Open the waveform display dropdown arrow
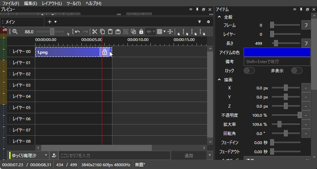 [x=154, y=32]
